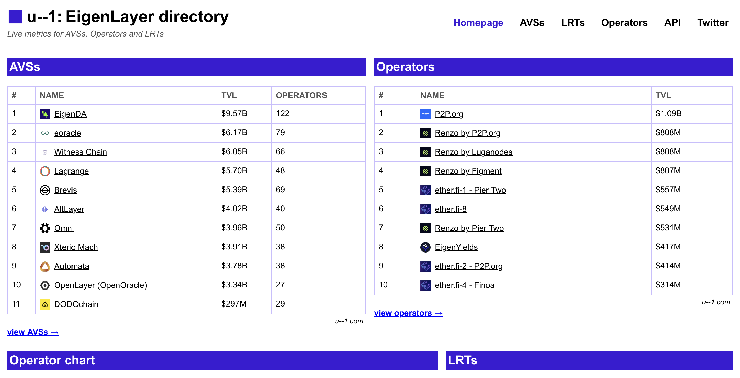This screenshot has width=740, height=378.
Task: Click the Automata logo icon
Action: pos(45,266)
